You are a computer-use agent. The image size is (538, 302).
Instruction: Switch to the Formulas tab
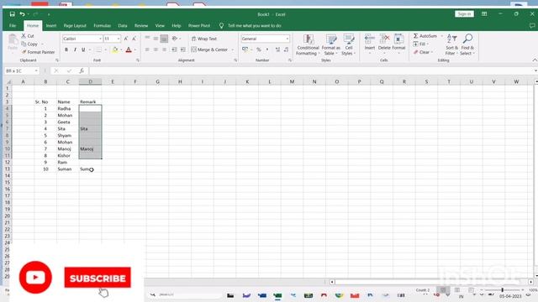tap(103, 26)
